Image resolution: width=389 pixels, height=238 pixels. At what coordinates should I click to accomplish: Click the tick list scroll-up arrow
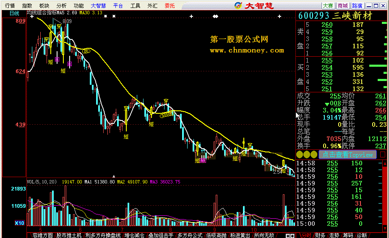click(x=385, y=163)
